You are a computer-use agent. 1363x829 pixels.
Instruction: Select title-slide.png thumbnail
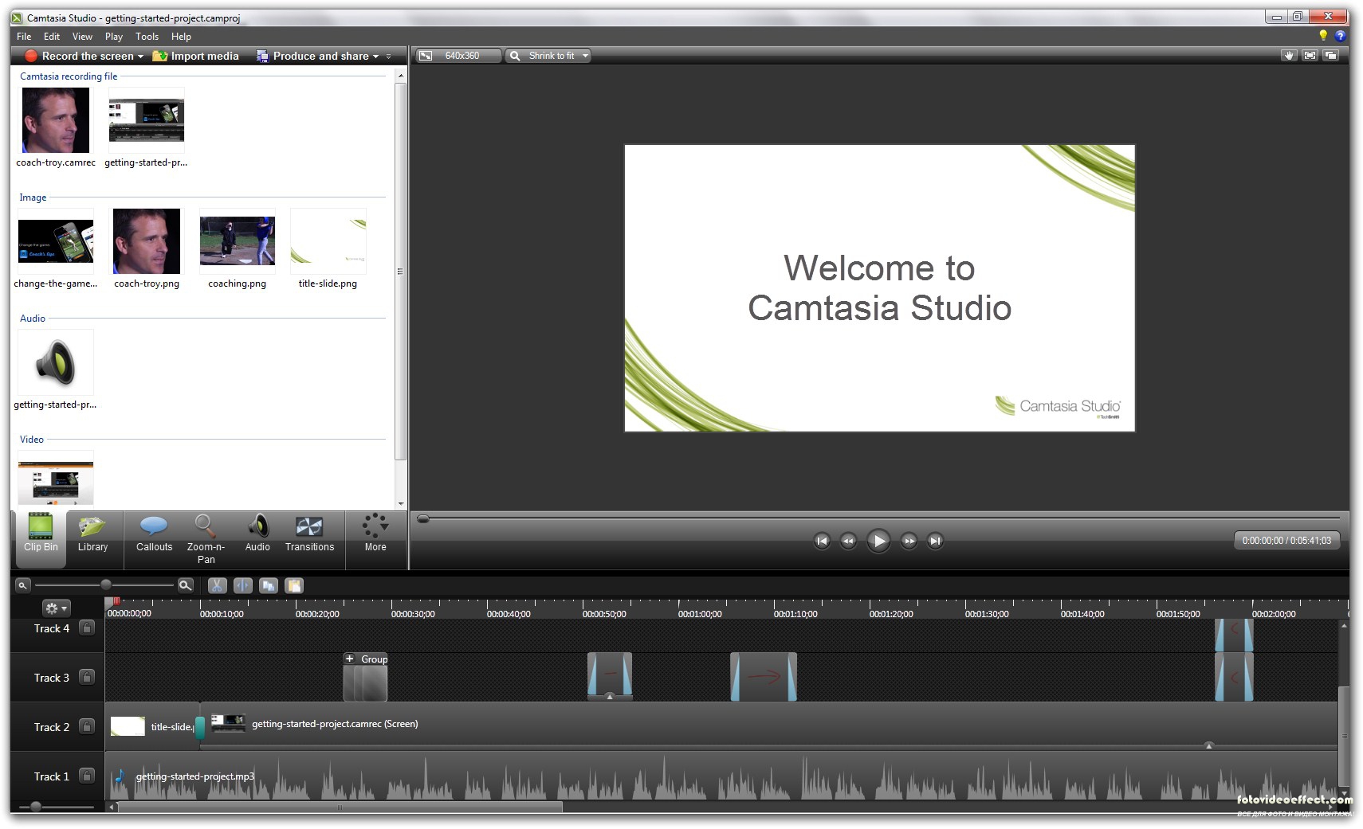[328, 241]
